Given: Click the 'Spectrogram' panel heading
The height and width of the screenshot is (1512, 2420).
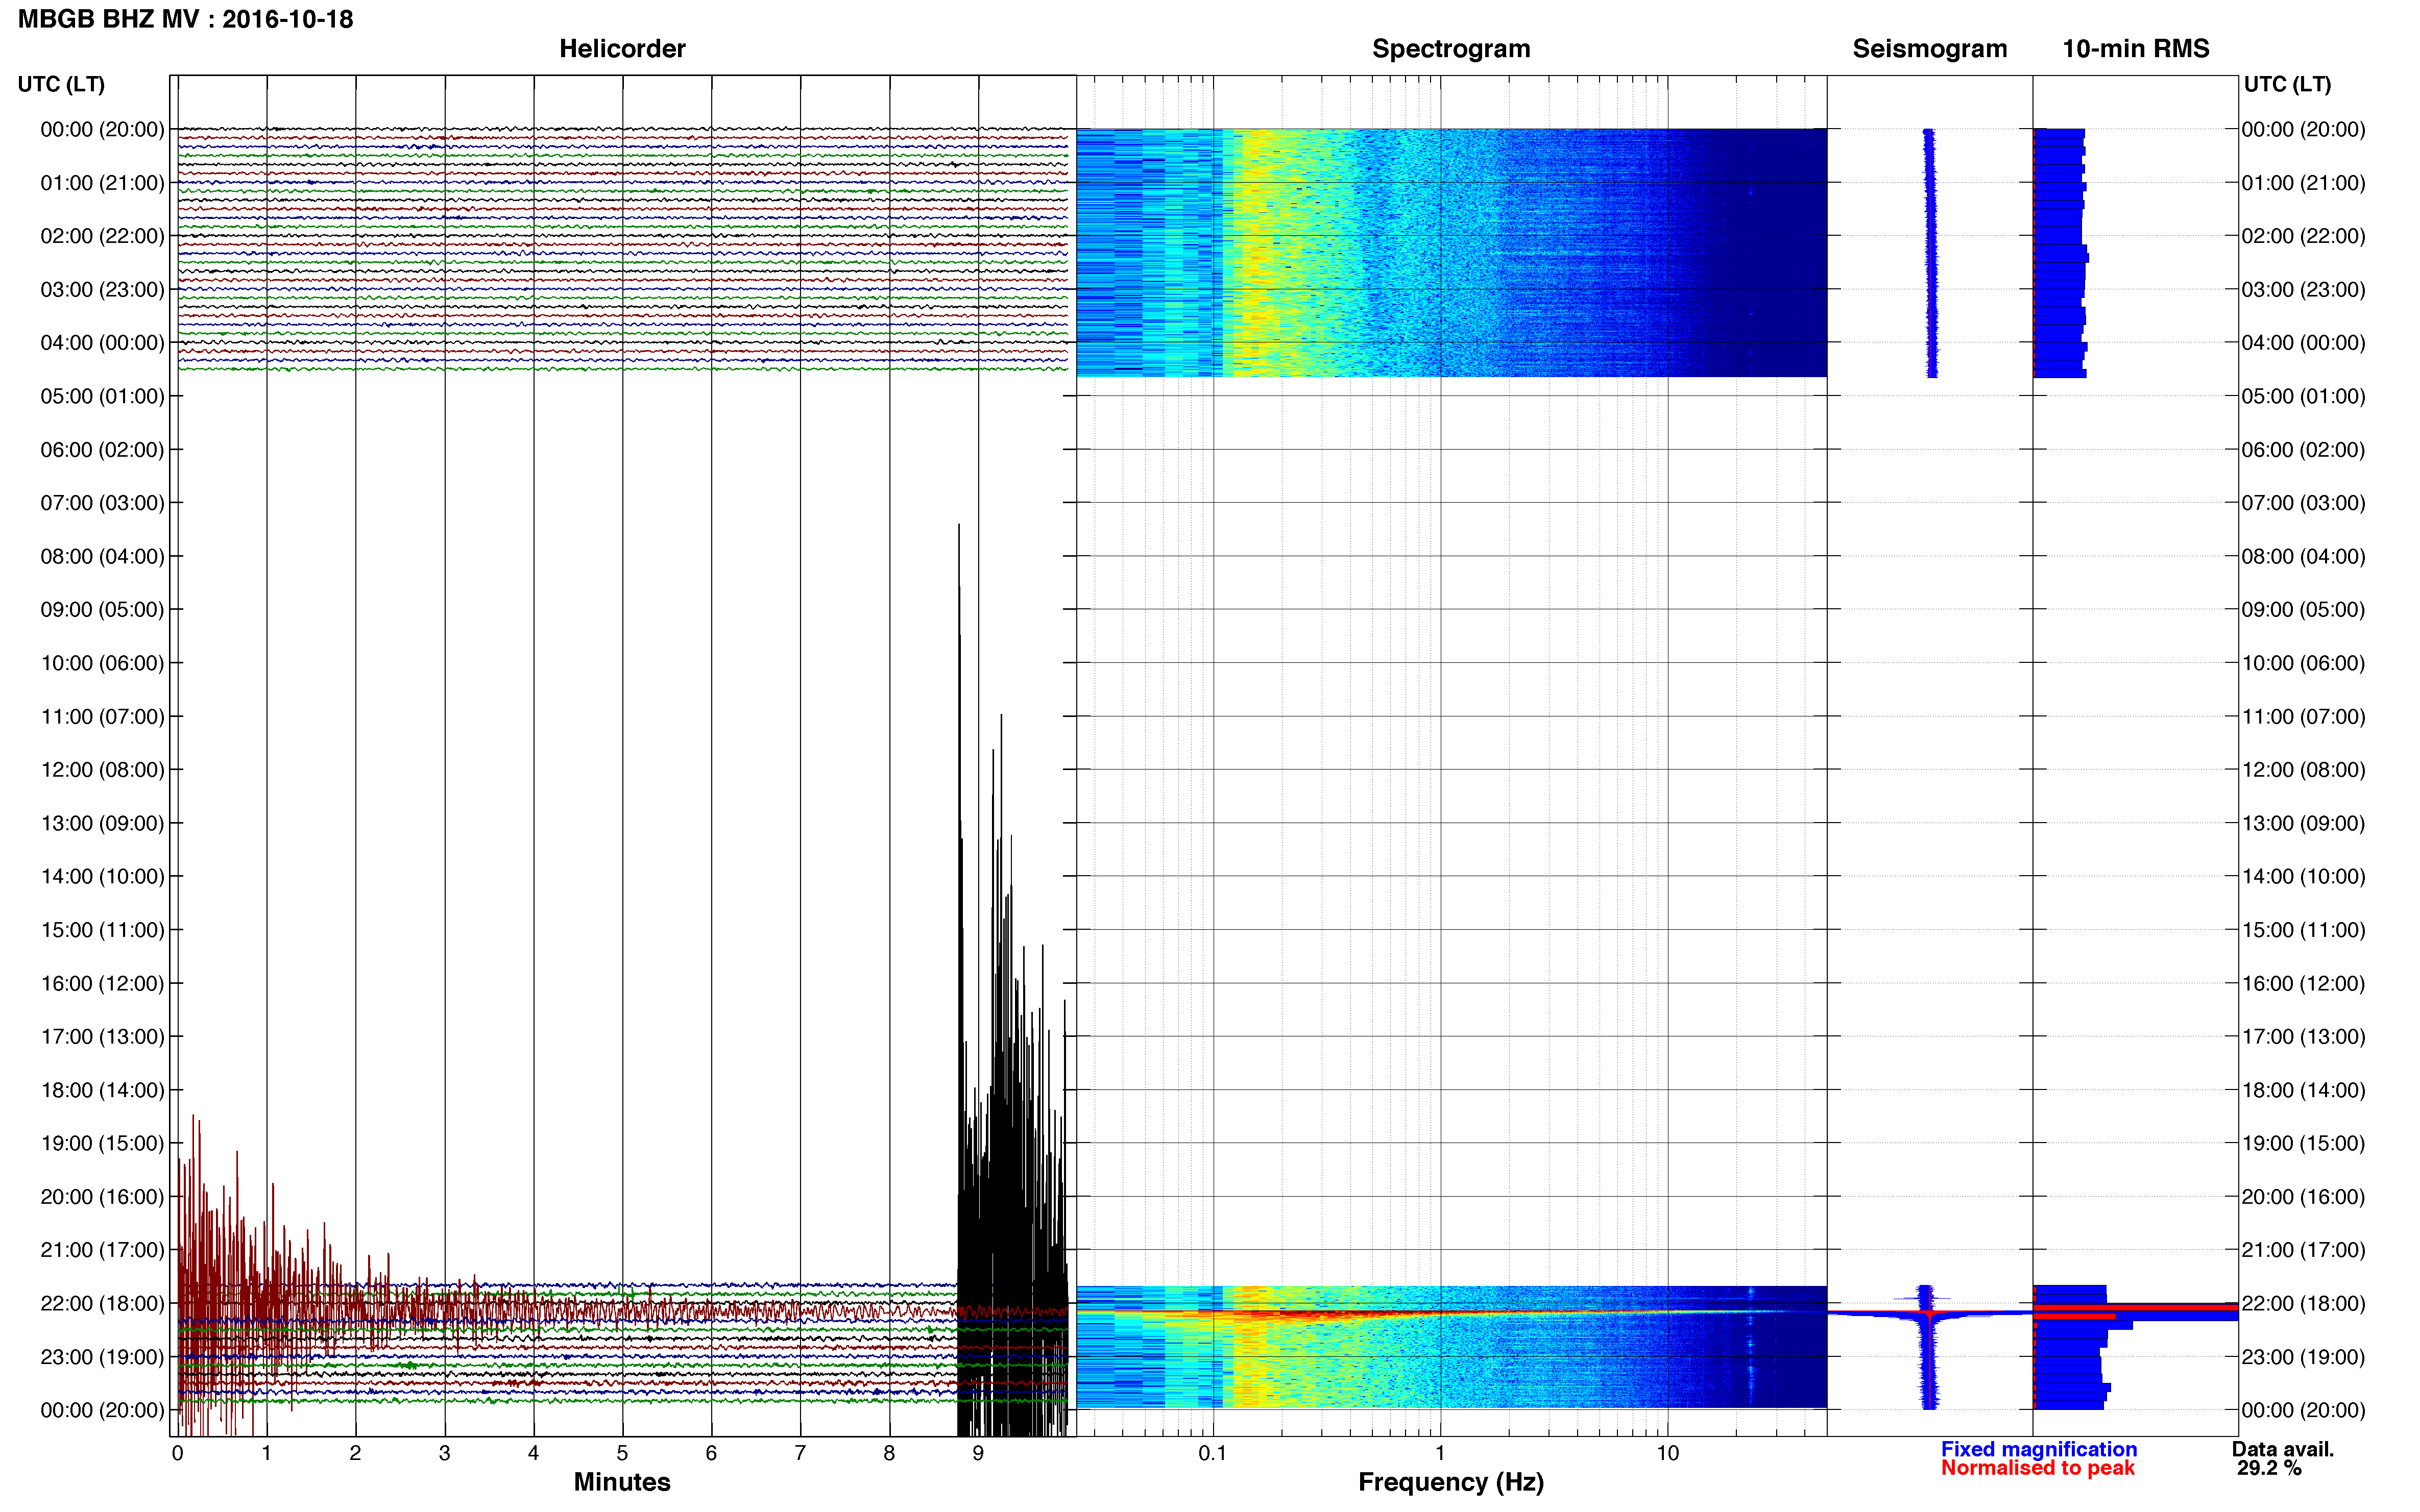Looking at the screenshot, I should click(1450, 48).
